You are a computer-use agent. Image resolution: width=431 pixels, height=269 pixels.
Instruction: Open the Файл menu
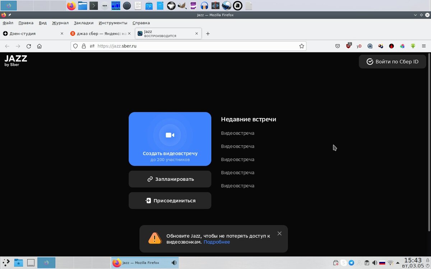pos(8,23)
